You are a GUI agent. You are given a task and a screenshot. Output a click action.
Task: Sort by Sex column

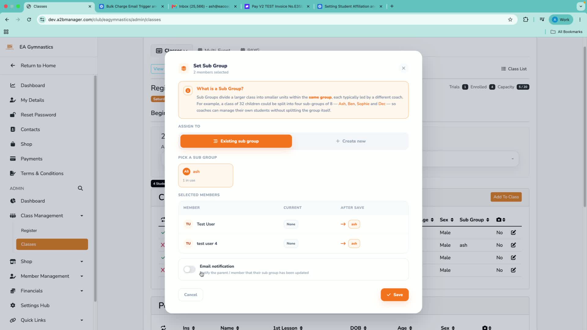[x=447, y=220]
